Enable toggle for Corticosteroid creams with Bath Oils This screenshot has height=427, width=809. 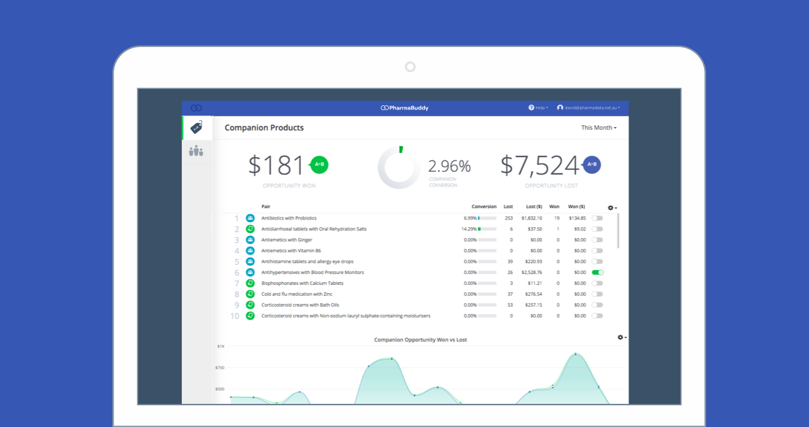pyautogui.click(x=597, y=305)
